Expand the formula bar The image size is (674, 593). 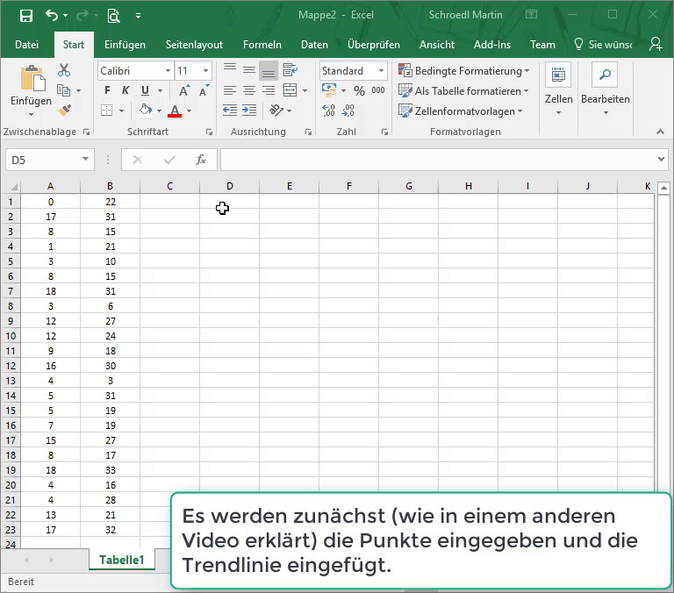pyautogui.click(x=662, y=160)
